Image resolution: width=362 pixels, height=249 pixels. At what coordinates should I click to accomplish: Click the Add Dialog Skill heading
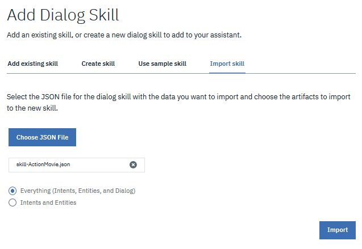(63, 15)
